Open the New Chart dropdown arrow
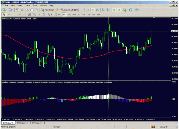The height and width of the screenshot is (129, 179). (6, 10)
